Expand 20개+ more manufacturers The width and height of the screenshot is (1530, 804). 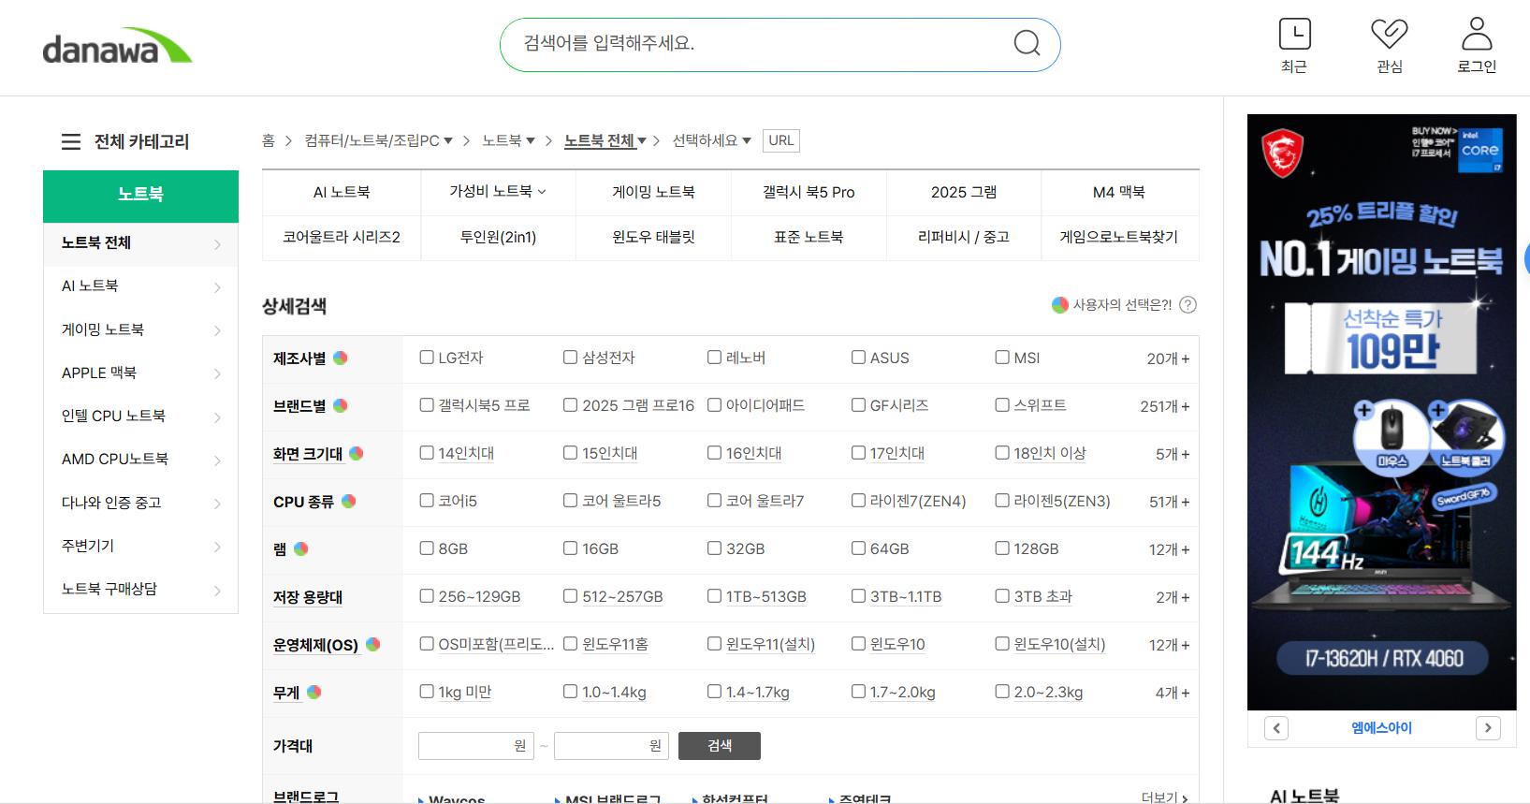(x=1168, y=358)
